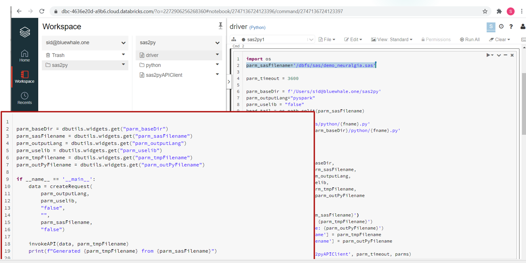The image size is (526, 263).
Task: Click the Recents clock icon in sidebar
Action: (24, 96)
